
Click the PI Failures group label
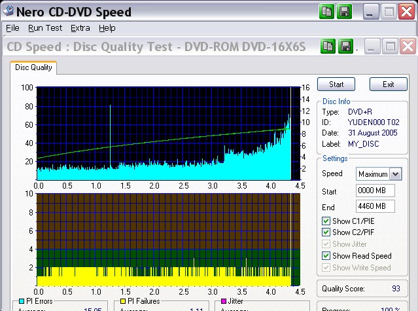[144, 301]
